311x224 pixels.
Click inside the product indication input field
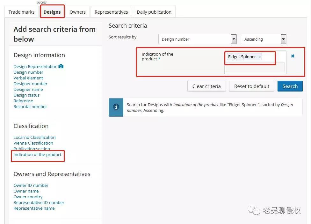click(255, 67)
